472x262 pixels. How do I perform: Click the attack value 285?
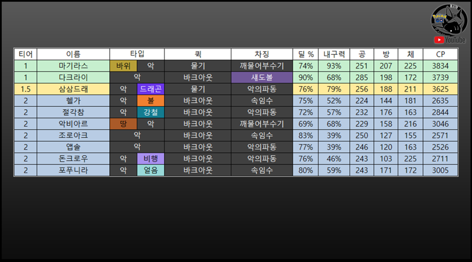tap(362, 77)
